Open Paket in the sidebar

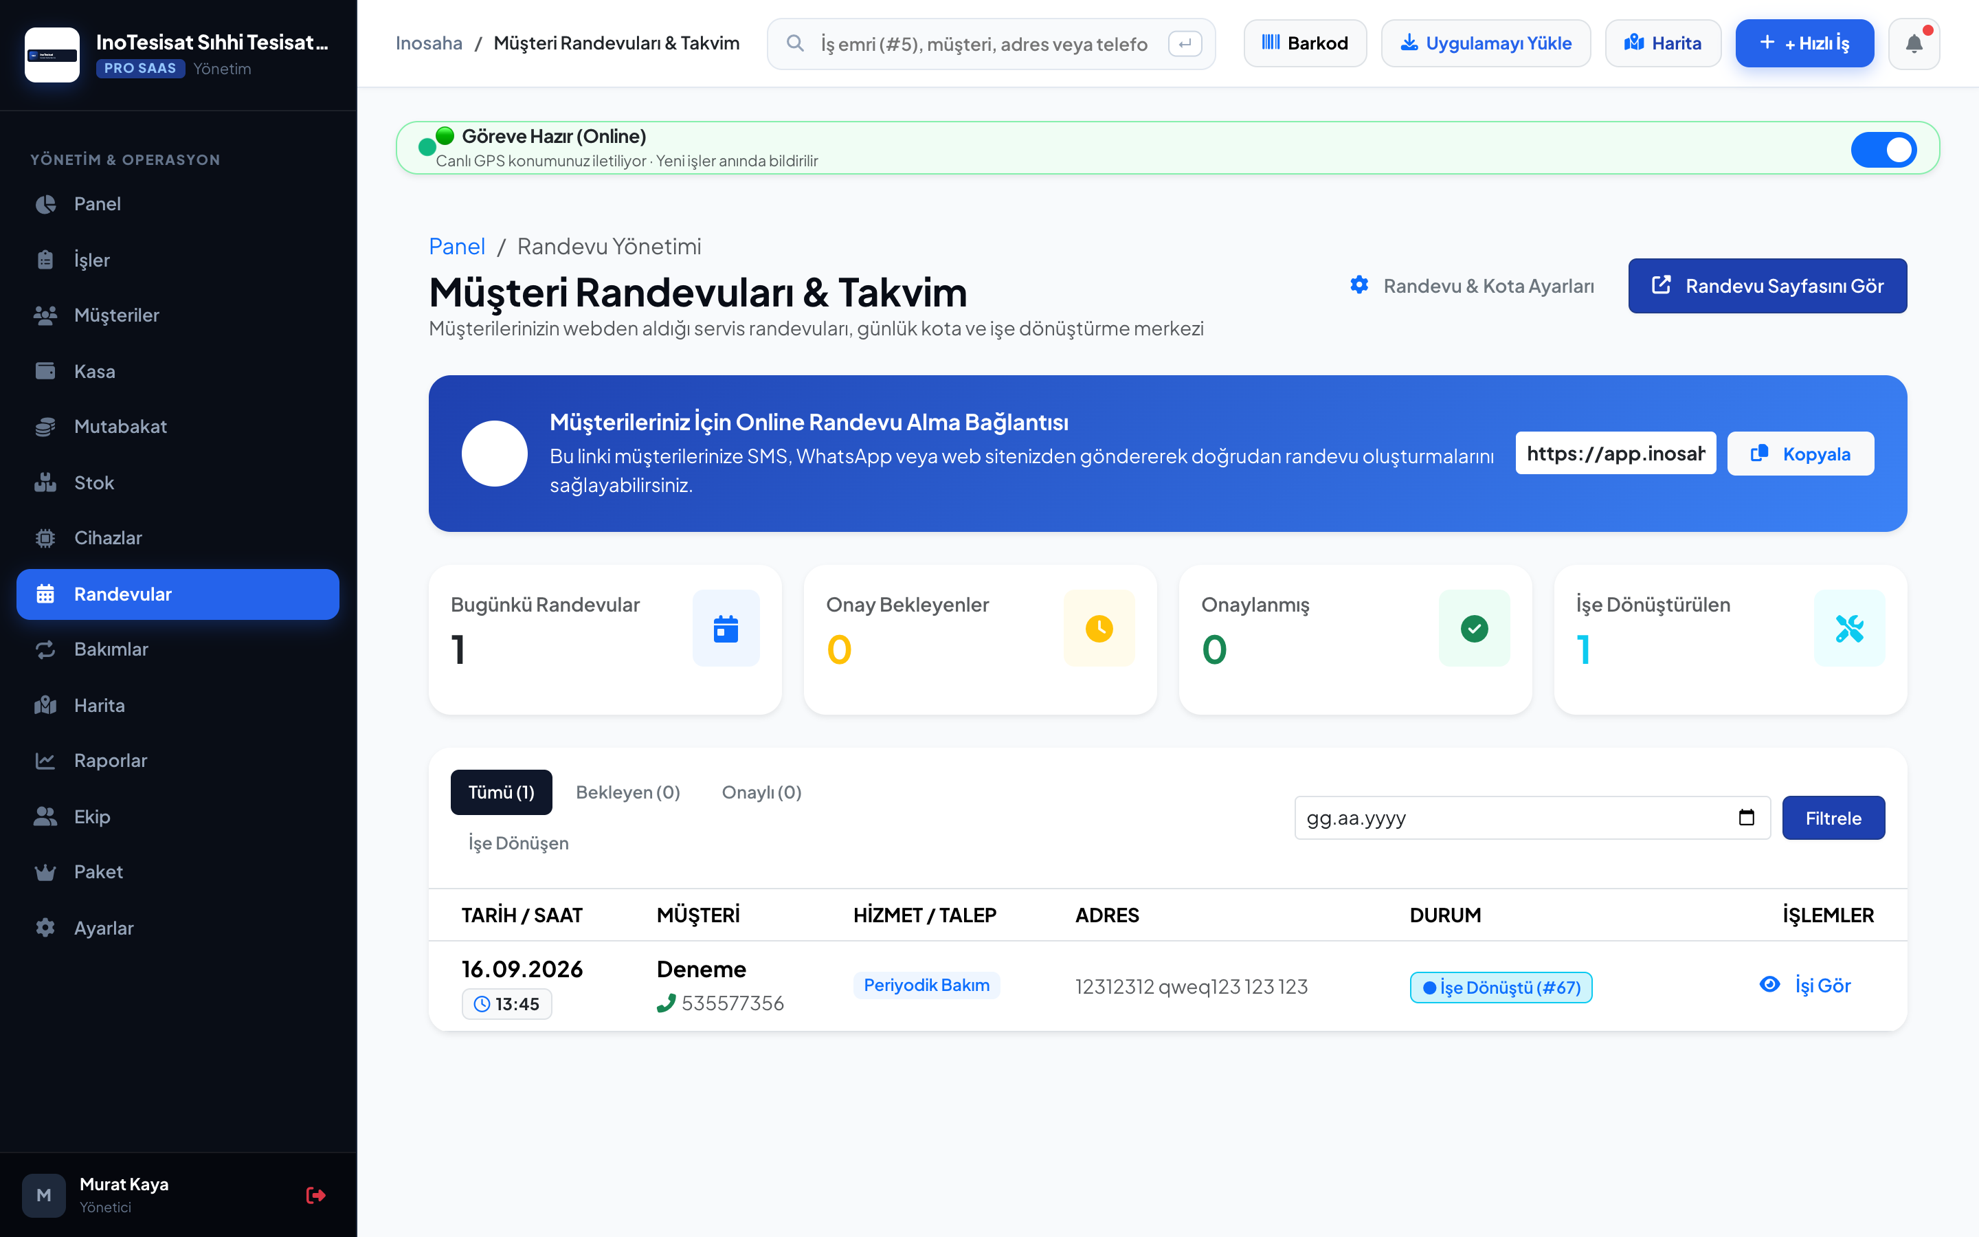177,871
